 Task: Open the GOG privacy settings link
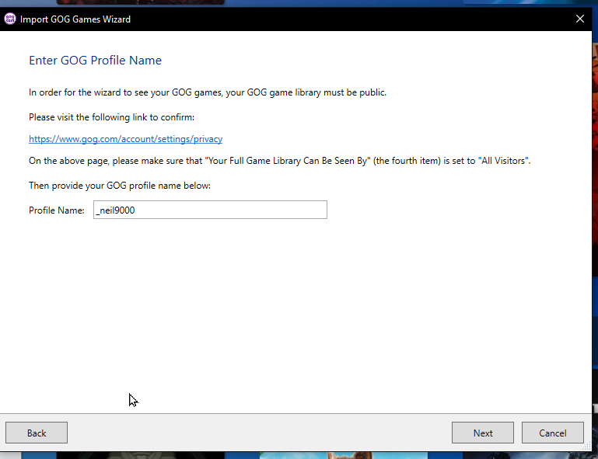pyautogui.click(x=125, y=139)
